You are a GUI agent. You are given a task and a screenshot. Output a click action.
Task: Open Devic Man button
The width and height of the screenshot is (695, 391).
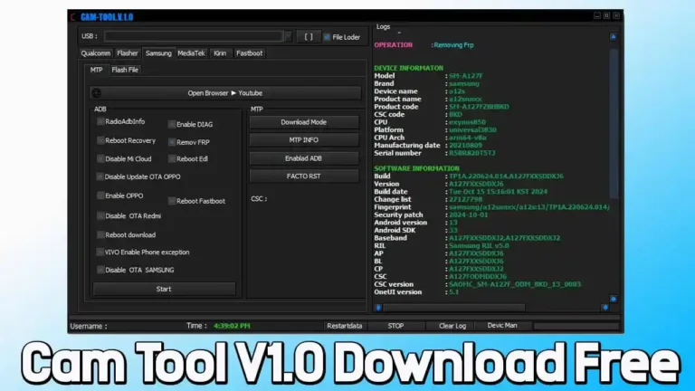point(502,326)
